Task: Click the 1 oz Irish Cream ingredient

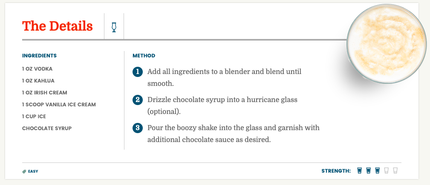Action: 45,93
